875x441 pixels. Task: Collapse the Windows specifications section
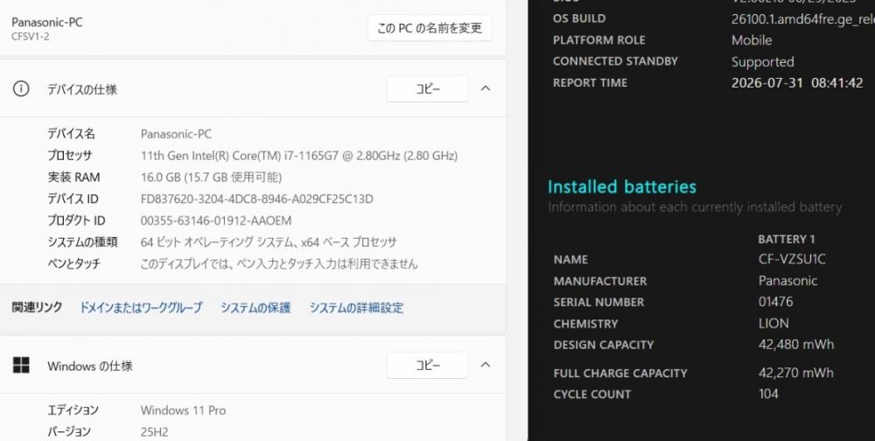[x=486, y=365]
